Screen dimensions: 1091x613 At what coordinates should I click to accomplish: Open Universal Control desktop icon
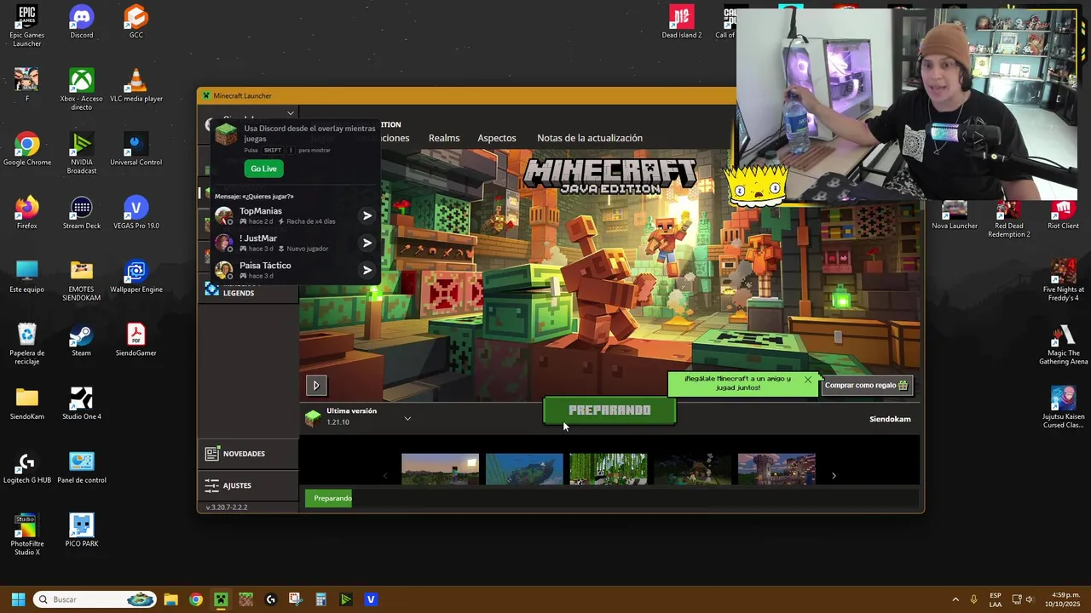pyautogui.click(x=136, y=149)
